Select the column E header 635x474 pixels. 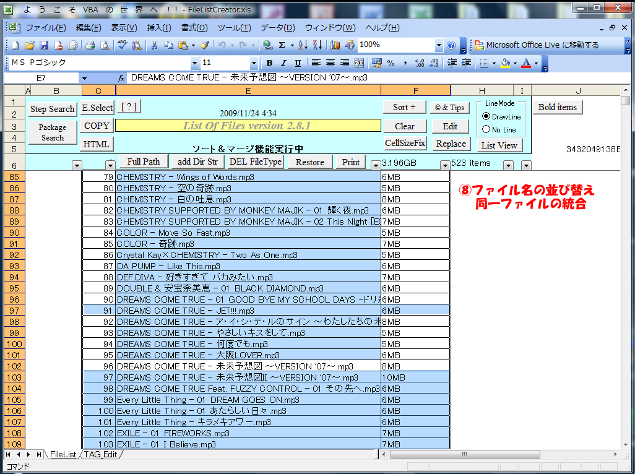(248, 91)
